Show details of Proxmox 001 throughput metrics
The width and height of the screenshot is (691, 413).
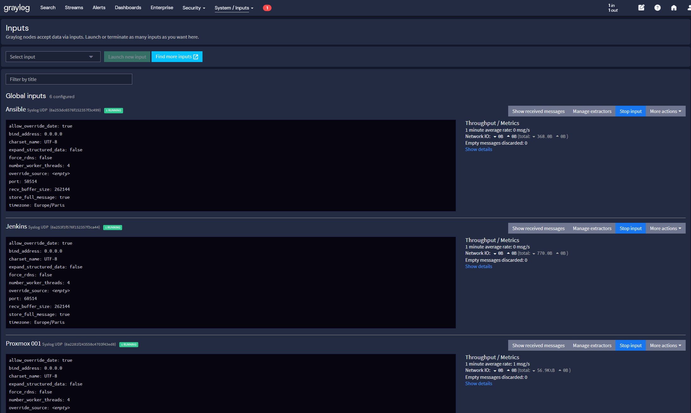click(x=479, y=384)
